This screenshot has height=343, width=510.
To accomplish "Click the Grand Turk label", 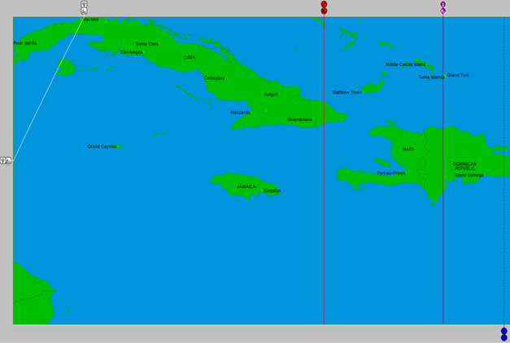I will [458, 75].
